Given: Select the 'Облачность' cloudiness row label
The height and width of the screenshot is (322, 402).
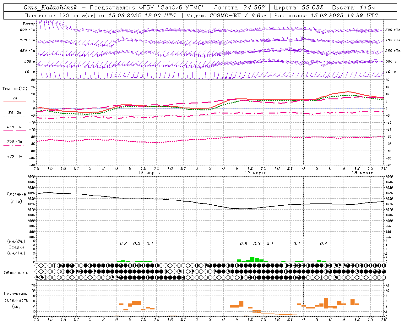Looking at the screenshot, I should coord(16,273).
